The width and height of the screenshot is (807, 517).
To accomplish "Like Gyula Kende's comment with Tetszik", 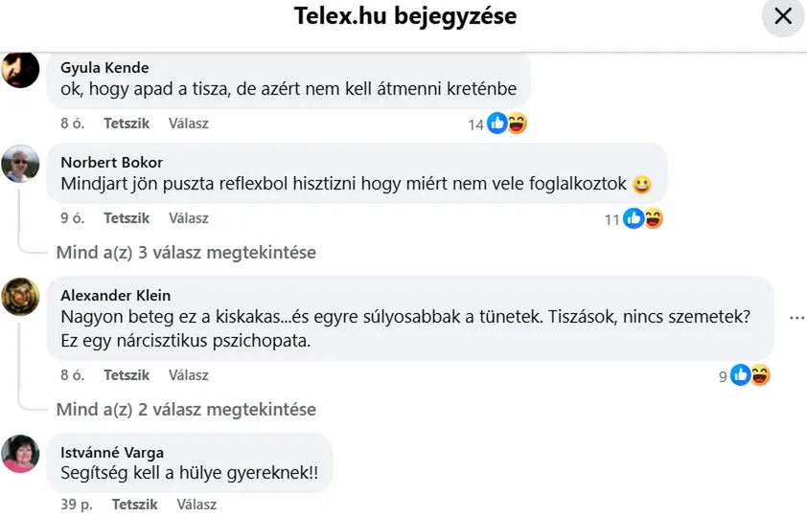I will tap(127, 124).
